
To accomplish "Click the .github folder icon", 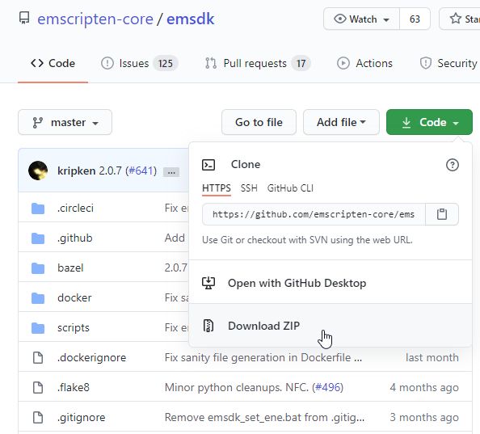I will click(x=38, y=238).
